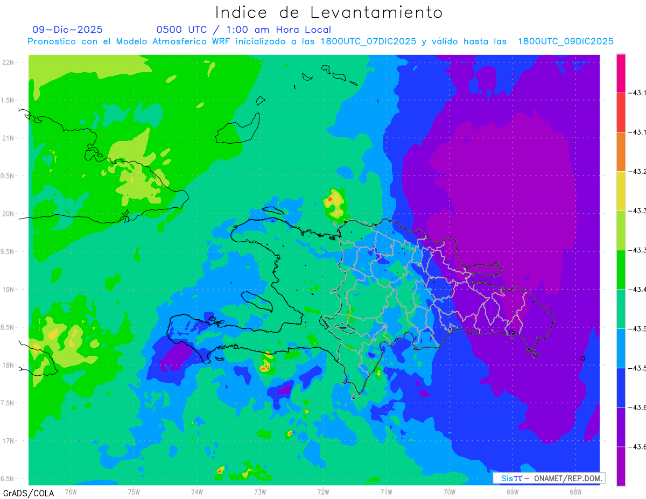Click the red swatch on the color scale
Screen dimensions: 646x499
point(621,113)
